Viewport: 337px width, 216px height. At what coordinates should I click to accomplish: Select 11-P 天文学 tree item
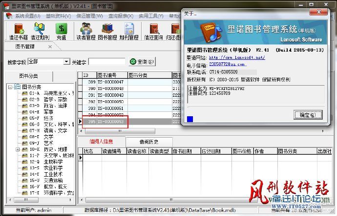tap(52, 155)
